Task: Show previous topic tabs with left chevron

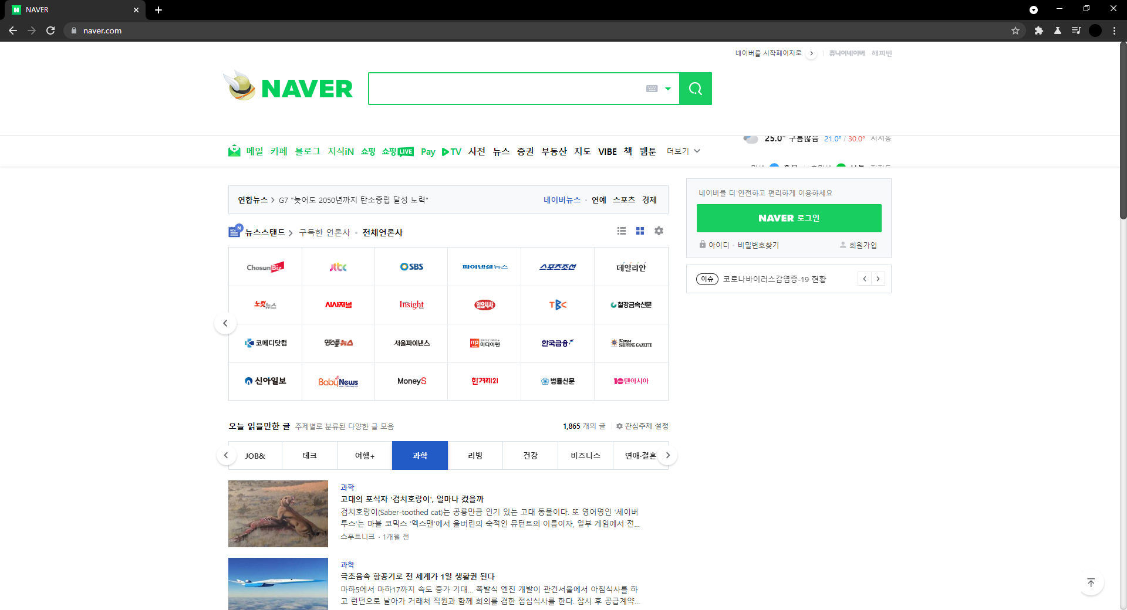Action: (226, 455)
